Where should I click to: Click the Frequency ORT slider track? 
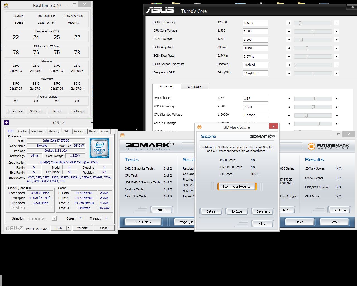(x=313, y=73)
